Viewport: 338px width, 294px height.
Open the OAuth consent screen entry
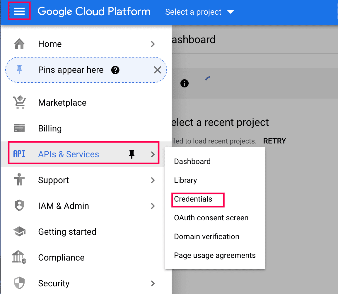211,218
